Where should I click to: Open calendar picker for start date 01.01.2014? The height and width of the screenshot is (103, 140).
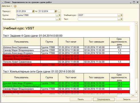click(33, 11)
